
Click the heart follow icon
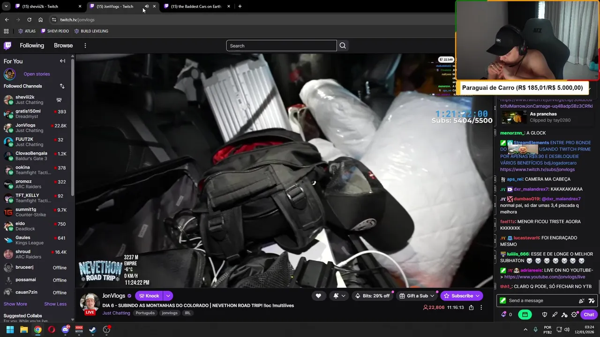318,296
